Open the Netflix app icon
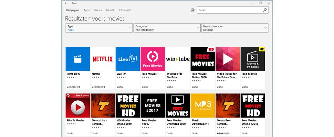This screenshot has width=334, height=137. [x=103, y=59]
